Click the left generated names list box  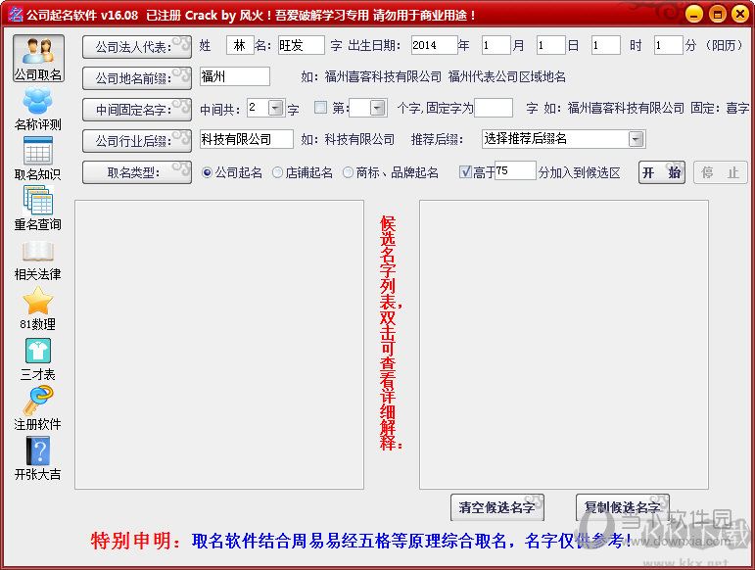point(219,345)
